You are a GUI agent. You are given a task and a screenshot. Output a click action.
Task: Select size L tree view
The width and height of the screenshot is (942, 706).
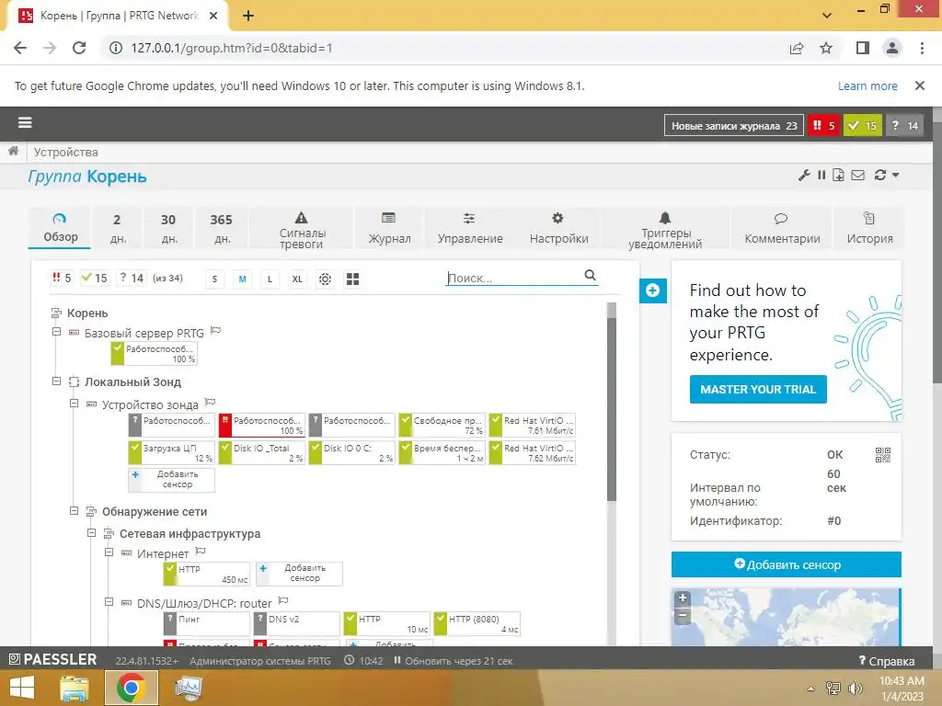click(270, 279)
